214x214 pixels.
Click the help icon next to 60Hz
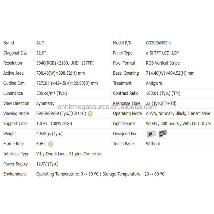51,144
